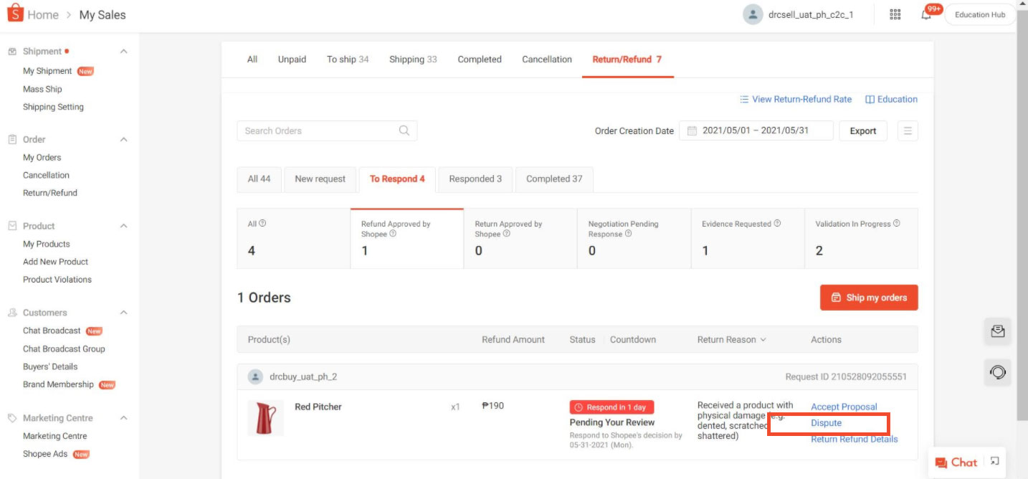This screenshot has height=479, width=1028.
Task: Open support via the headset icon
Action: (996, 372)
